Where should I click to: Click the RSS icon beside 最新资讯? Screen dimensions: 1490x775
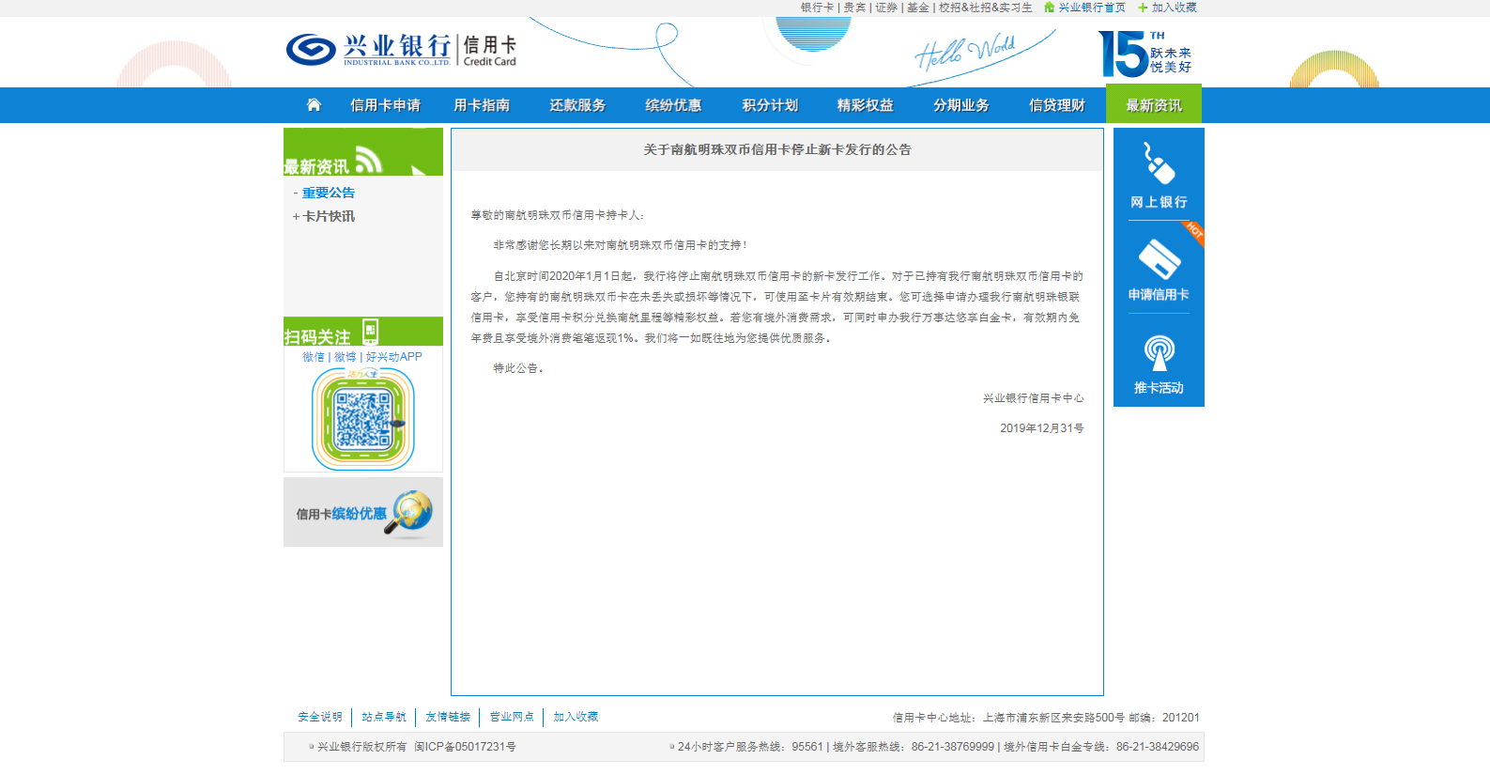click(368, 160)
